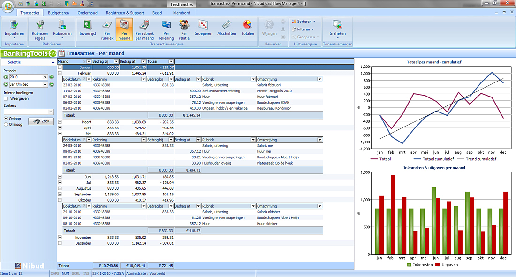Toggle Grafieken charts panel
The height and width of the screenshot is (277, 516).
pyautogui.click(x=337, y=29)
